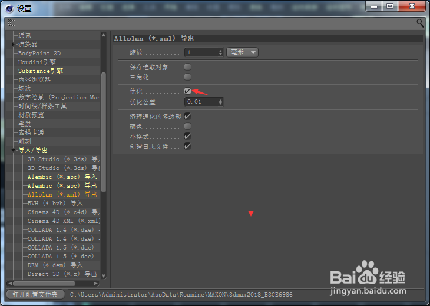The image size is (430, 306).
Task: Select 毛发 settings item
Action: point(25,124)
